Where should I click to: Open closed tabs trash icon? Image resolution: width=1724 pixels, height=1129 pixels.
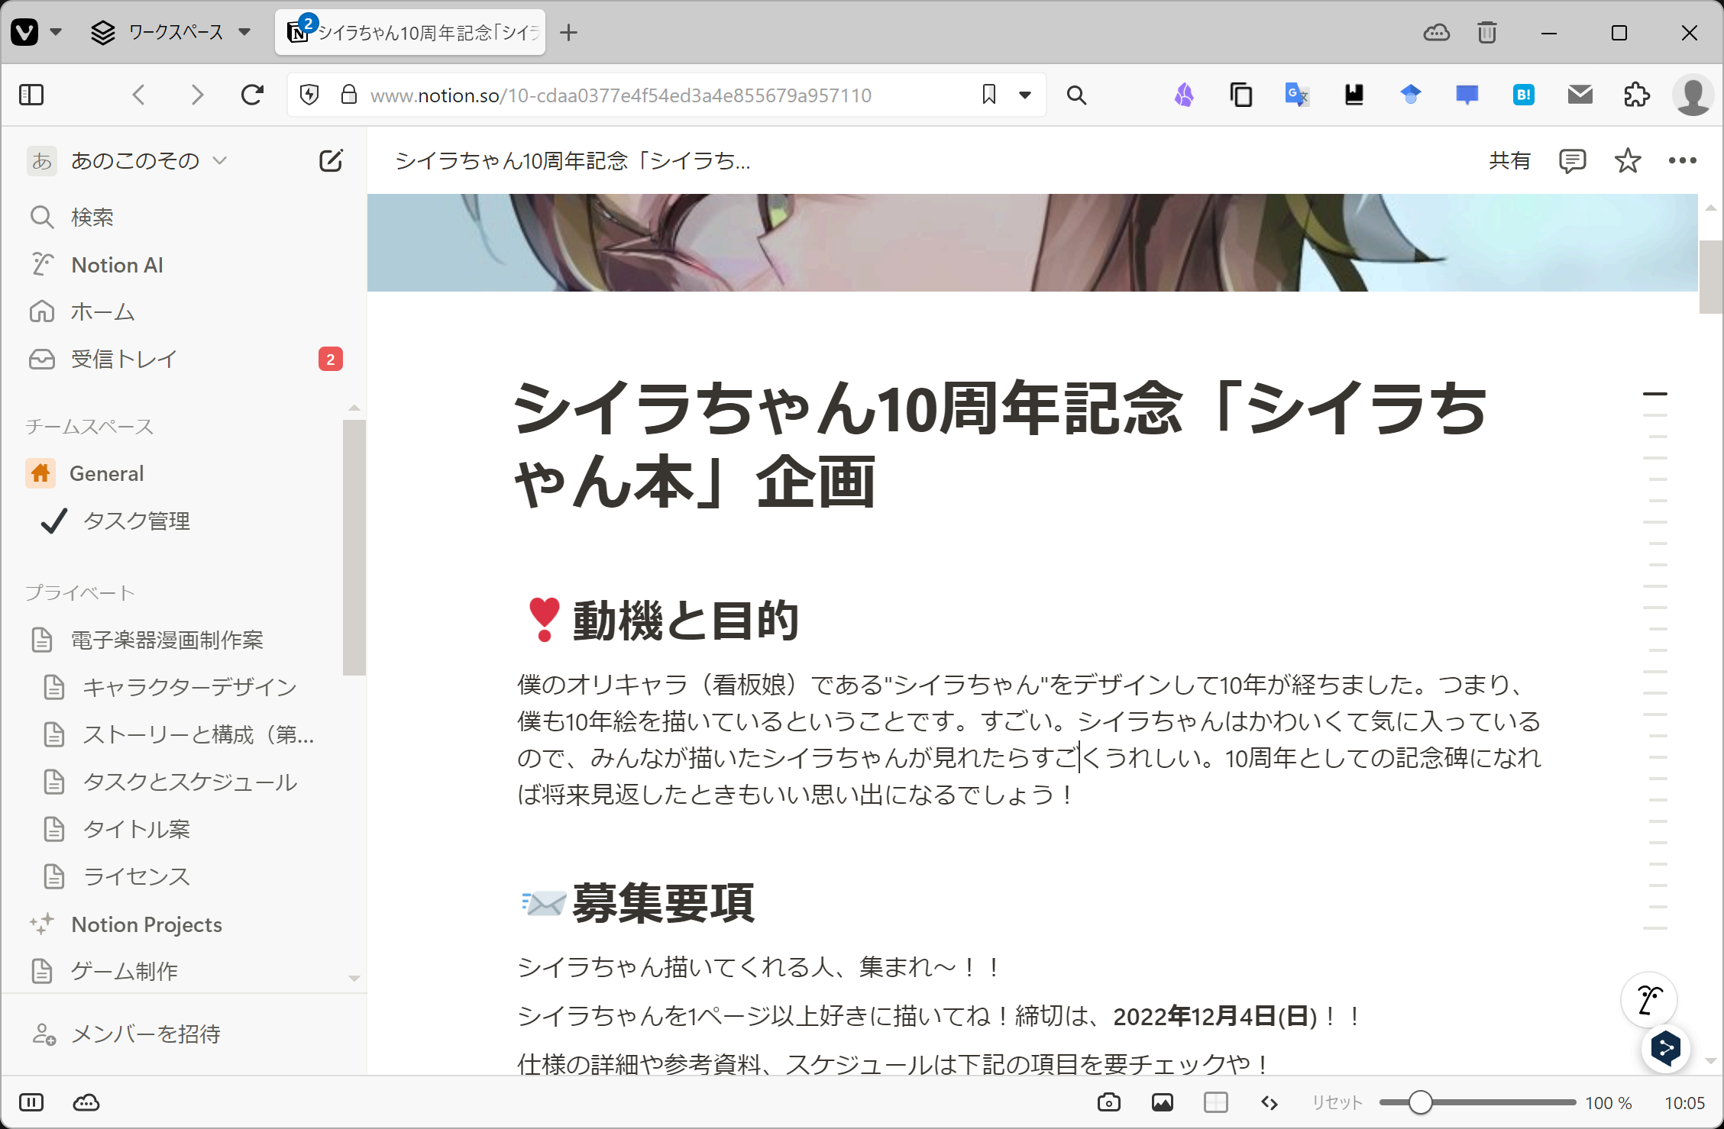[1486, 32]
